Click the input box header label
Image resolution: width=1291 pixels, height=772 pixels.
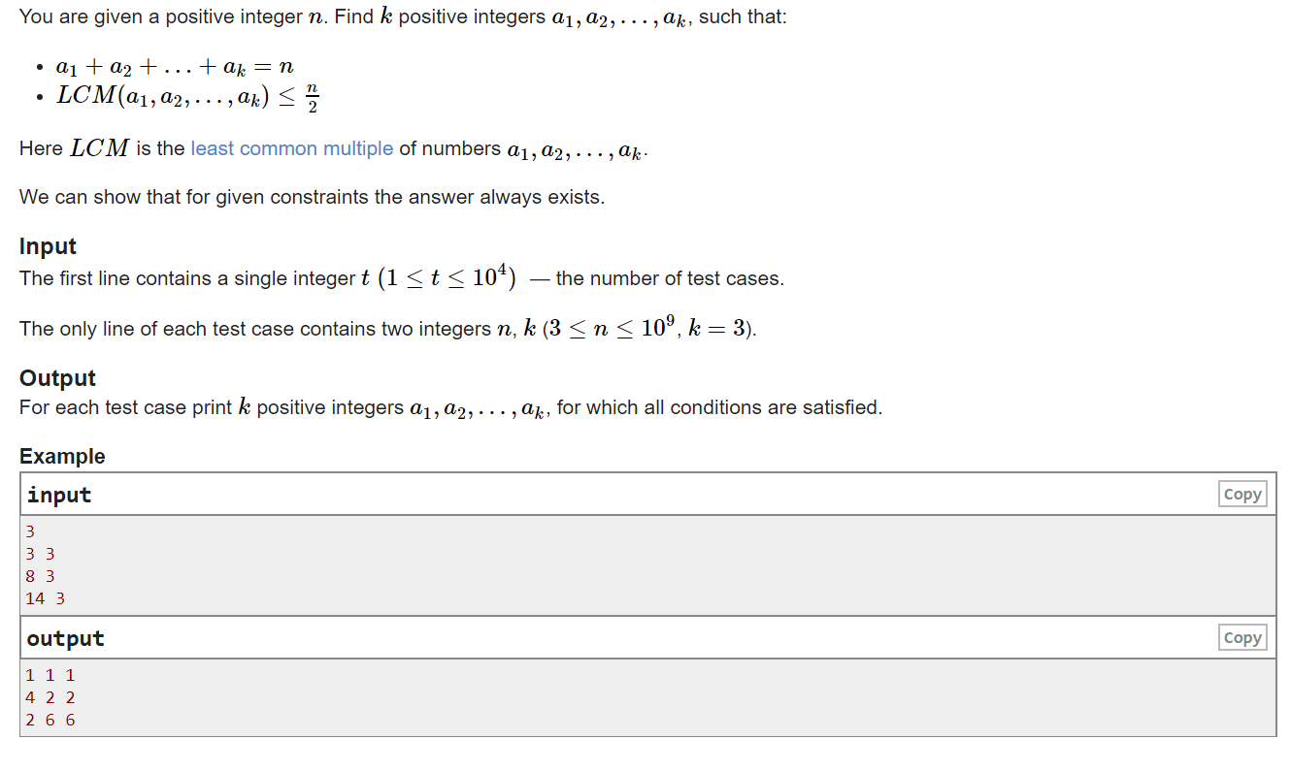click(59, 495)
